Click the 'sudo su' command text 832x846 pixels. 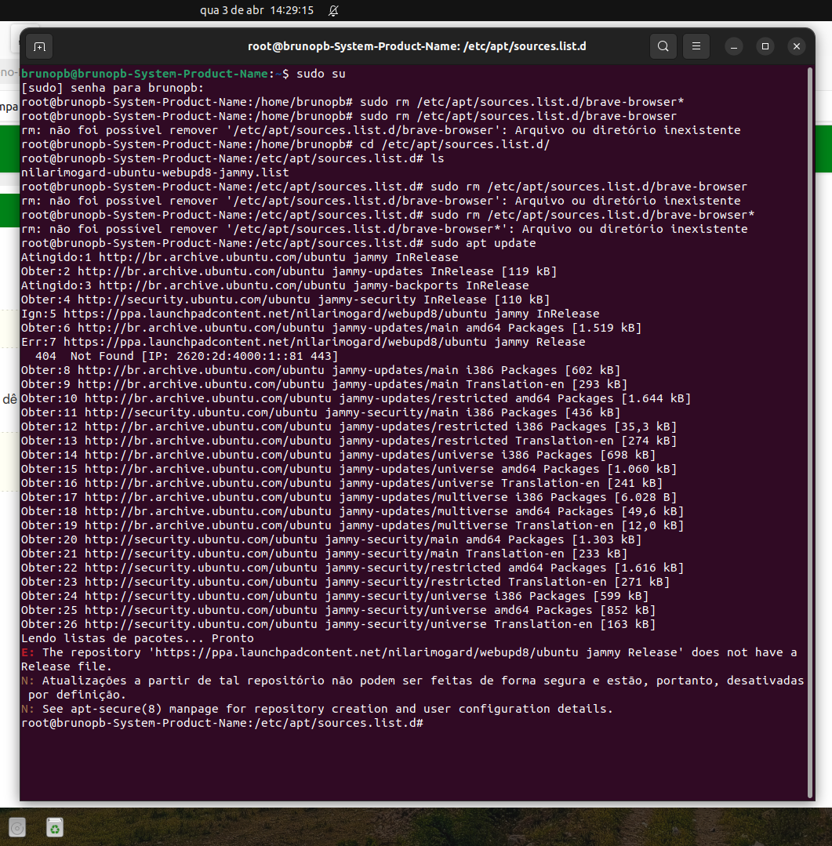[x=321, y=74]
